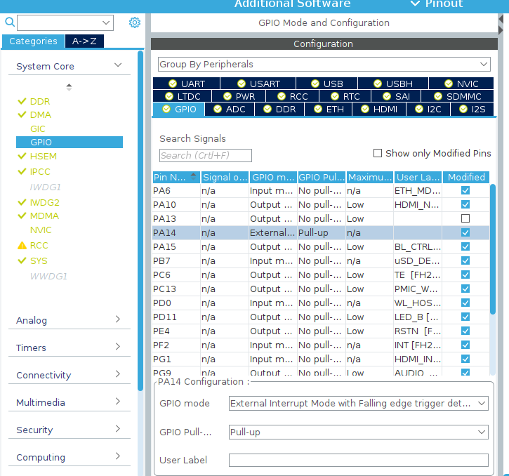The image size is (509, 476).
Task: Open the GPIO mode dropdown
Action: [x=358, y=403]
